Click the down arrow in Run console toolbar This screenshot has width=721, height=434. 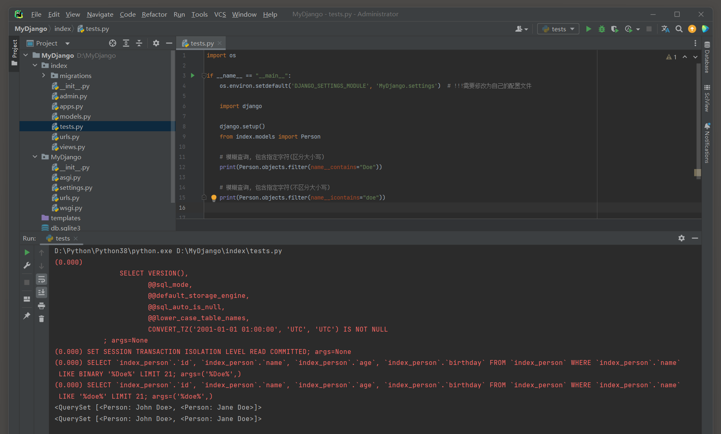click(x=41, y=266)
